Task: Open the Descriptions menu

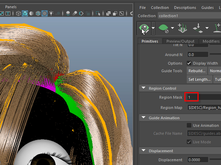Action: pyautogui.click(x=185, y=8)
